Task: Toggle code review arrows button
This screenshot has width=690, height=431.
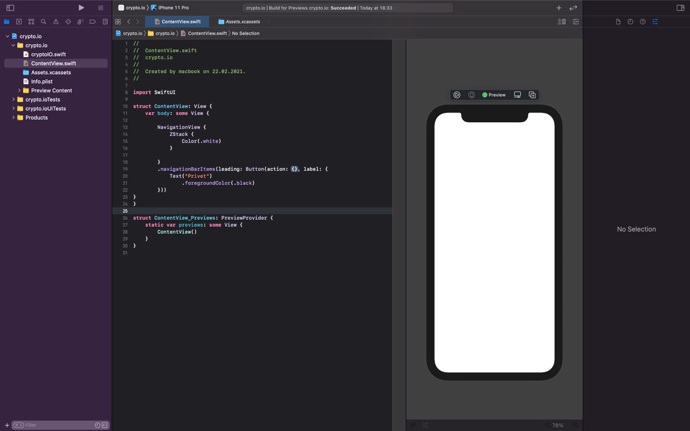Action: [x=573, y=8]
